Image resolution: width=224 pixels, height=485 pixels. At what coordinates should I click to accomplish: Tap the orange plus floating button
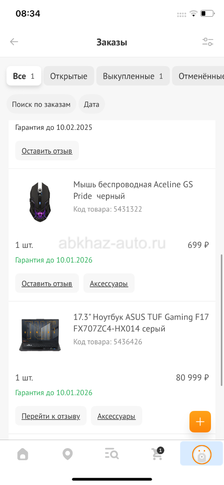(200, 422)
